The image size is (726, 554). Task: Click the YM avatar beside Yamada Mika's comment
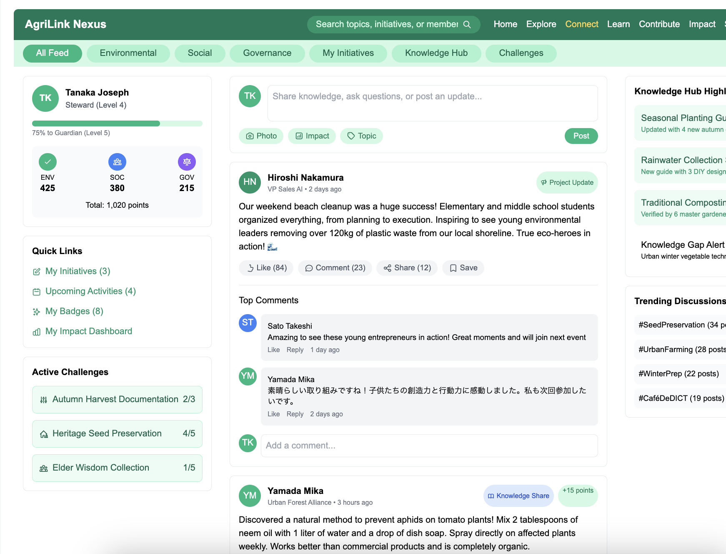pyautogui.click(x=248, y=376)
